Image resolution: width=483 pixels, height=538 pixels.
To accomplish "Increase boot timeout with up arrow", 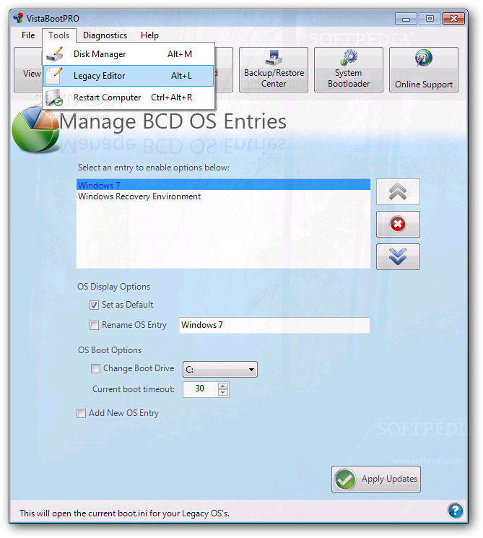I will pos(223,386).
